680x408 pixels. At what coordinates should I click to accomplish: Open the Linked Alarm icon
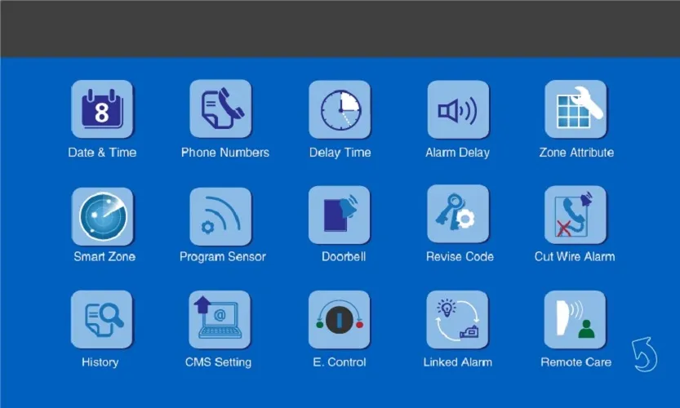[458, 320]
